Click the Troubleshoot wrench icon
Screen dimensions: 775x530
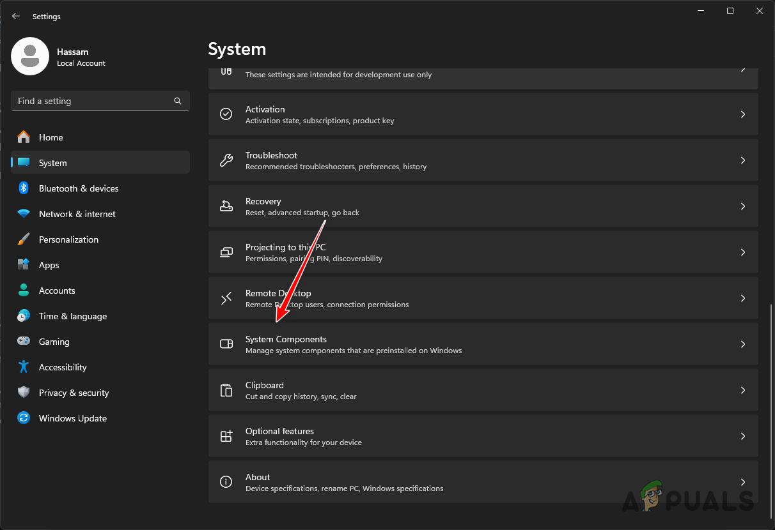226,160
